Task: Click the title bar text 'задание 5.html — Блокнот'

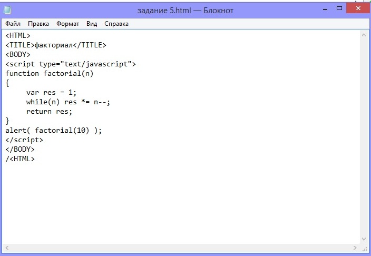Action: coord(185,10)
